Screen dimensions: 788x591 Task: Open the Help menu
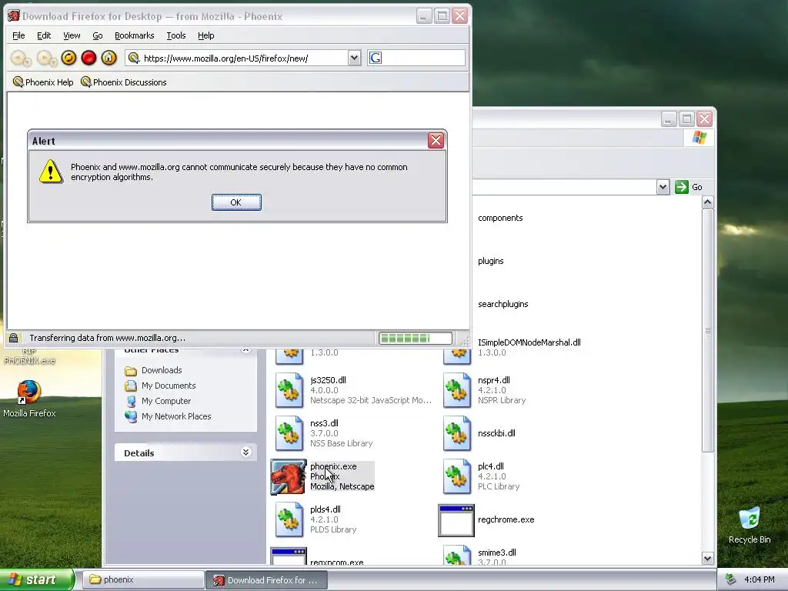tap(205, 35)
